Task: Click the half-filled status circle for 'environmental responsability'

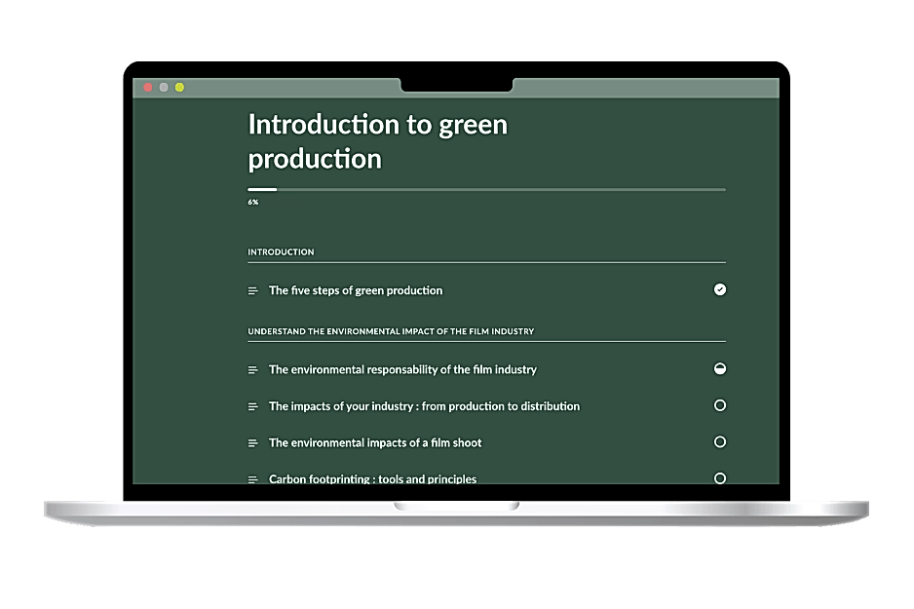Action: point(720,369)
